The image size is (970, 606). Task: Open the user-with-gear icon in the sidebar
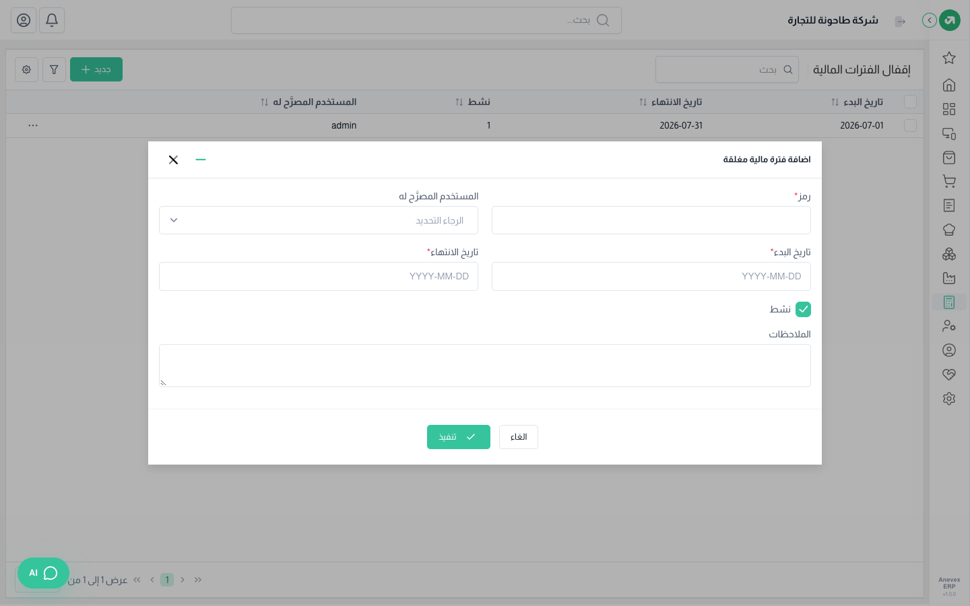tap(949, 326)
